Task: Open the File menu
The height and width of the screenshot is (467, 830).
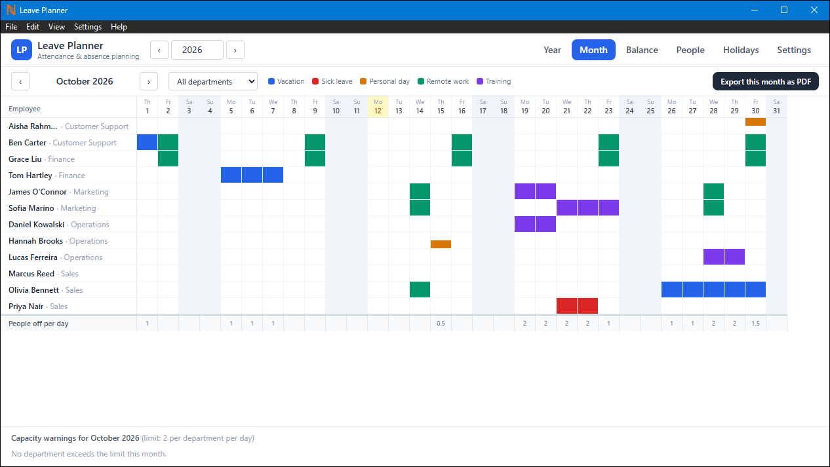Action: point(11,27)
